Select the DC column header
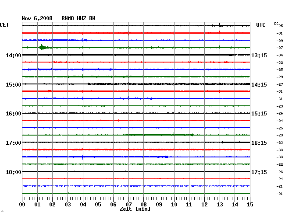The height and width of the screenshot is (216, 285). click(277, 24)
